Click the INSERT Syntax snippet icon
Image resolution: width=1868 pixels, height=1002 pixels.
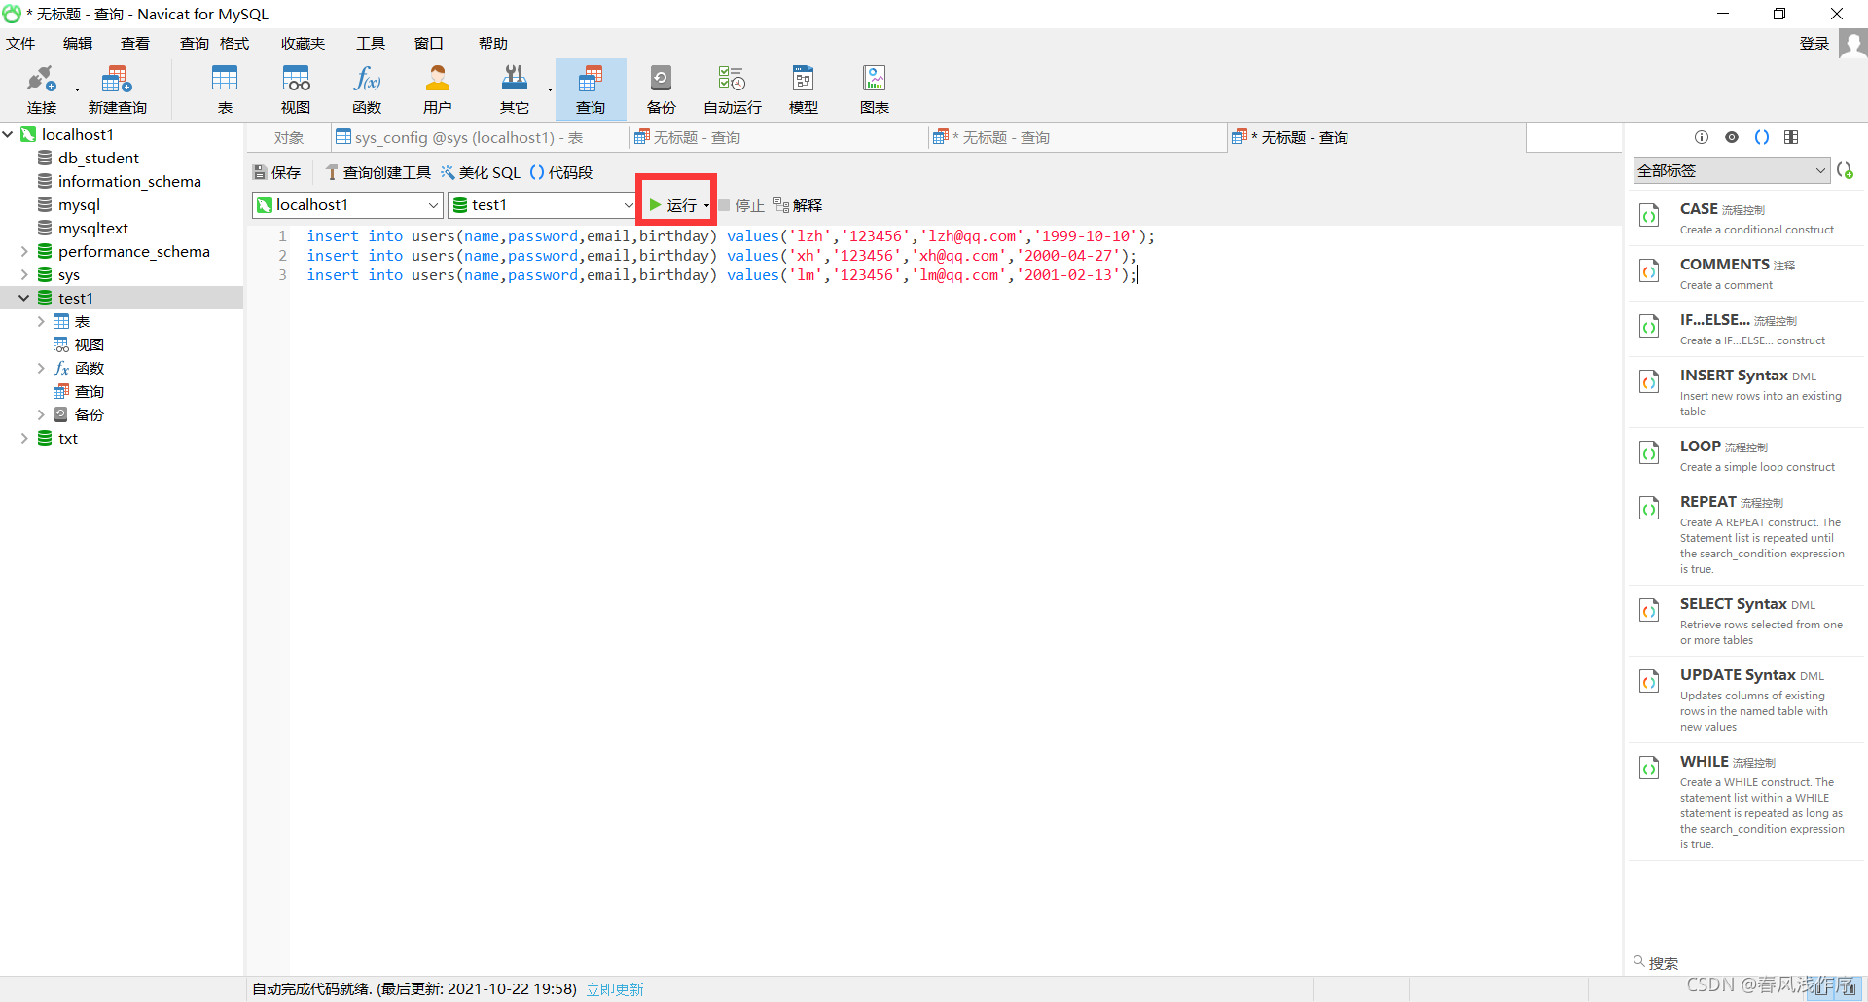[1649, 382]
